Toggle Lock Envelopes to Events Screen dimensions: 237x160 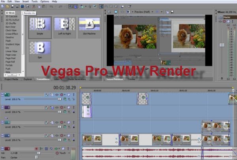90,6
